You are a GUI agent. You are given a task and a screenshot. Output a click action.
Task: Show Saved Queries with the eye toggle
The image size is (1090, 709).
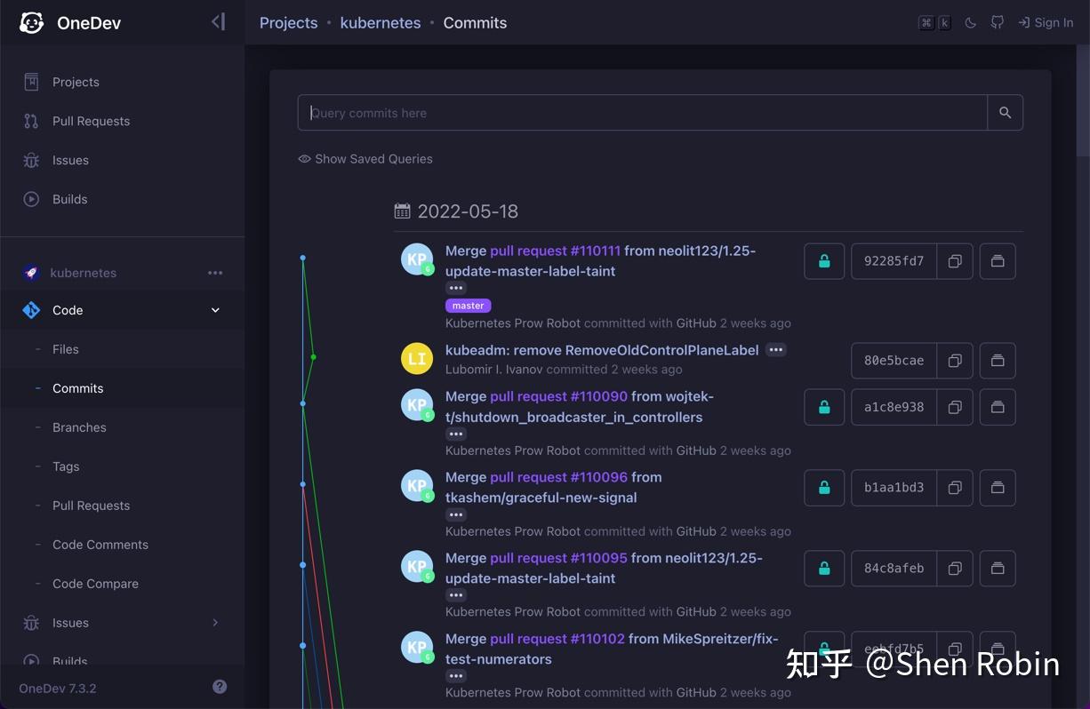[303, 158]
